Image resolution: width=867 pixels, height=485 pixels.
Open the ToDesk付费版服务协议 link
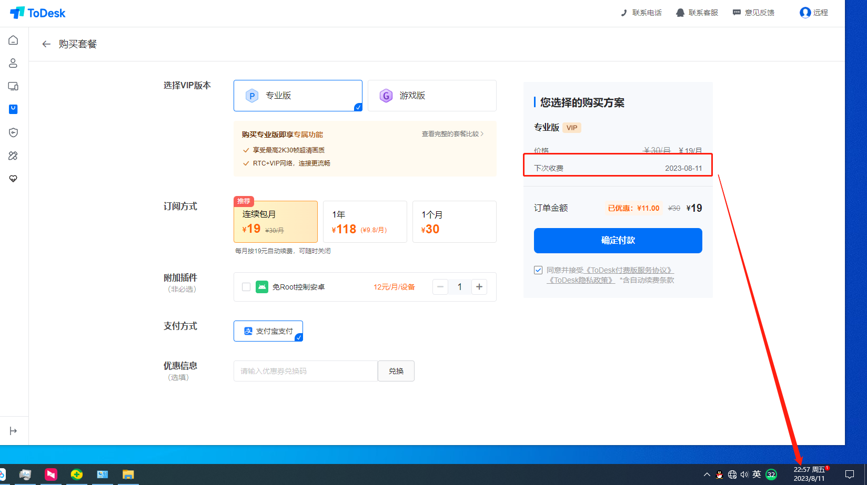629,270
